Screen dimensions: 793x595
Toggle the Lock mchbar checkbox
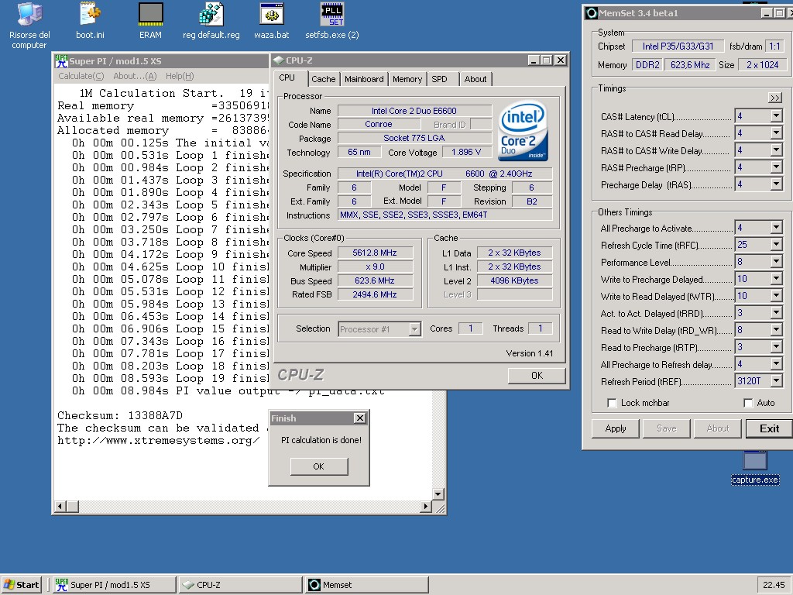click(x=612, y=403)
